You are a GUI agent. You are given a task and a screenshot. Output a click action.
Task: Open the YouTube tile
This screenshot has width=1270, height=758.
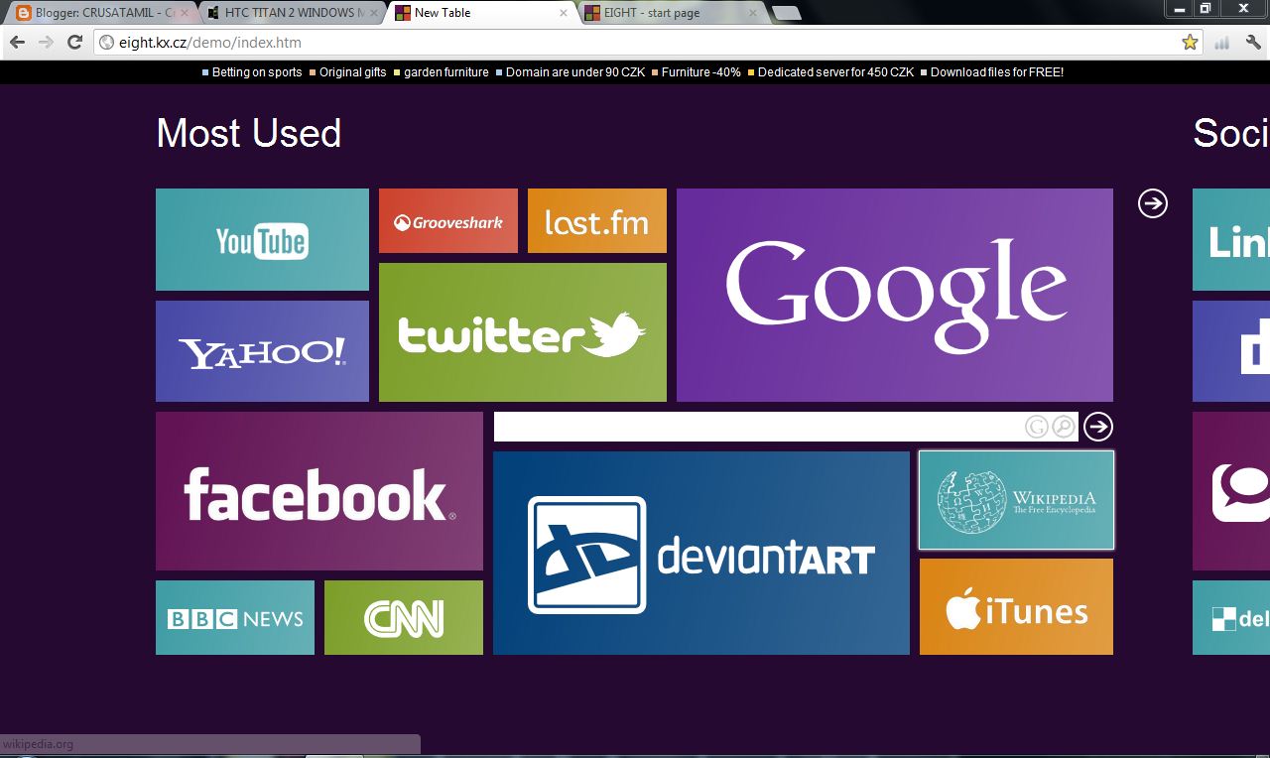coord(262,239)
